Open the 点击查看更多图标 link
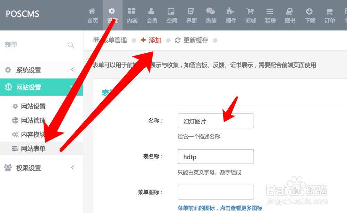The width and height of the screenshot is (347, 213). [240, 208]
